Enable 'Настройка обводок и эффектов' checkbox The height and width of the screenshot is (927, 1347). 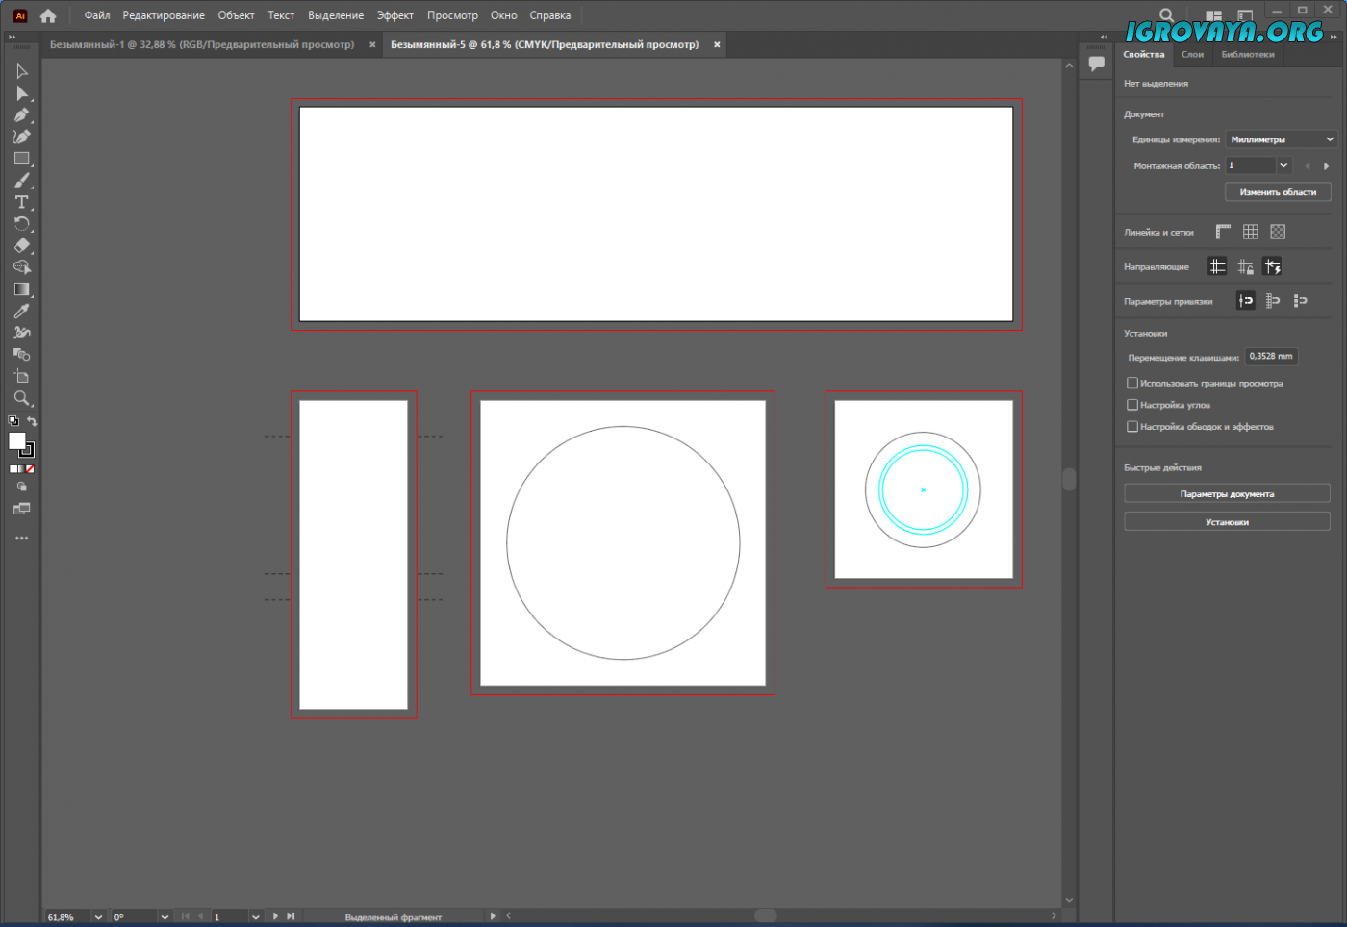(1132, 426)
